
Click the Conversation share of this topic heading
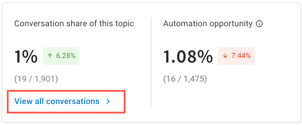74,24
